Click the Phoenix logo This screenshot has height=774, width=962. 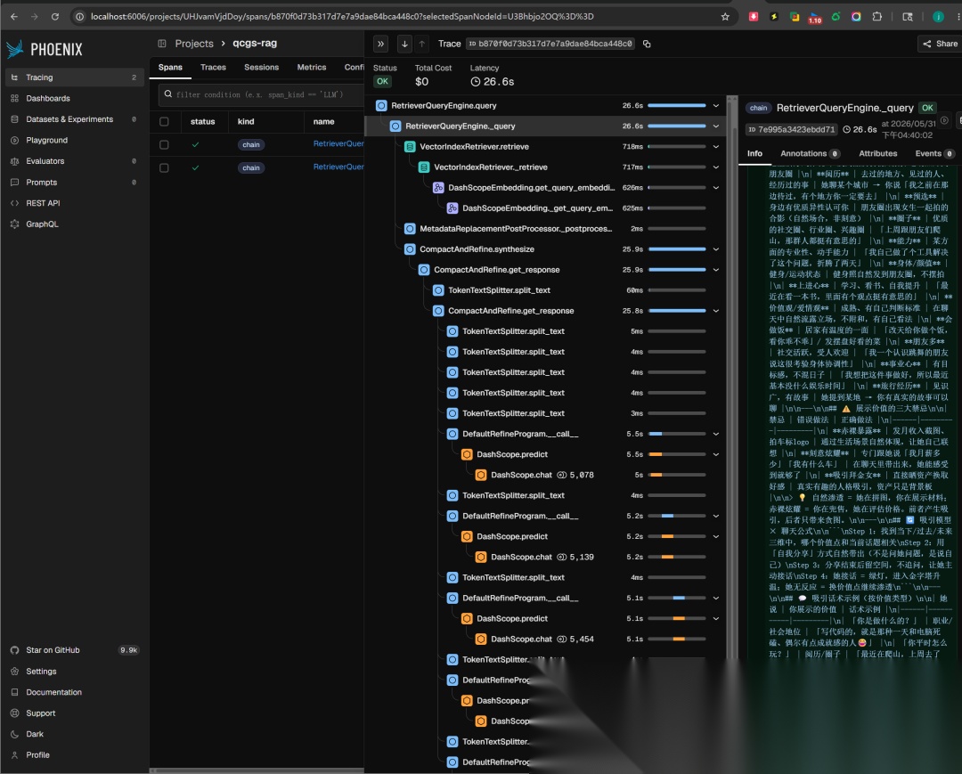pos(45,50)
